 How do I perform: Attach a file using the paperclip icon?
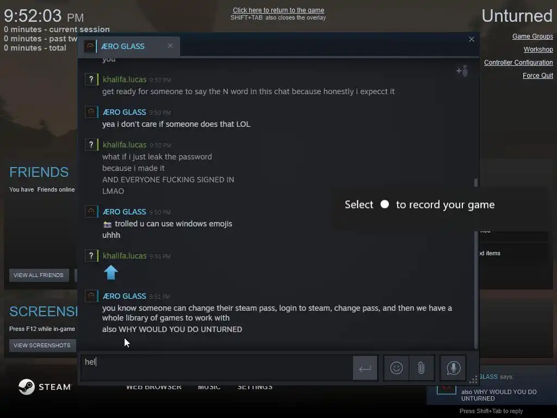point(422,368)
